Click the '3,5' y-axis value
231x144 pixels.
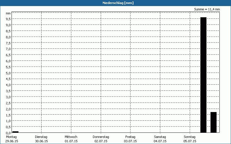tap(8, 91)
